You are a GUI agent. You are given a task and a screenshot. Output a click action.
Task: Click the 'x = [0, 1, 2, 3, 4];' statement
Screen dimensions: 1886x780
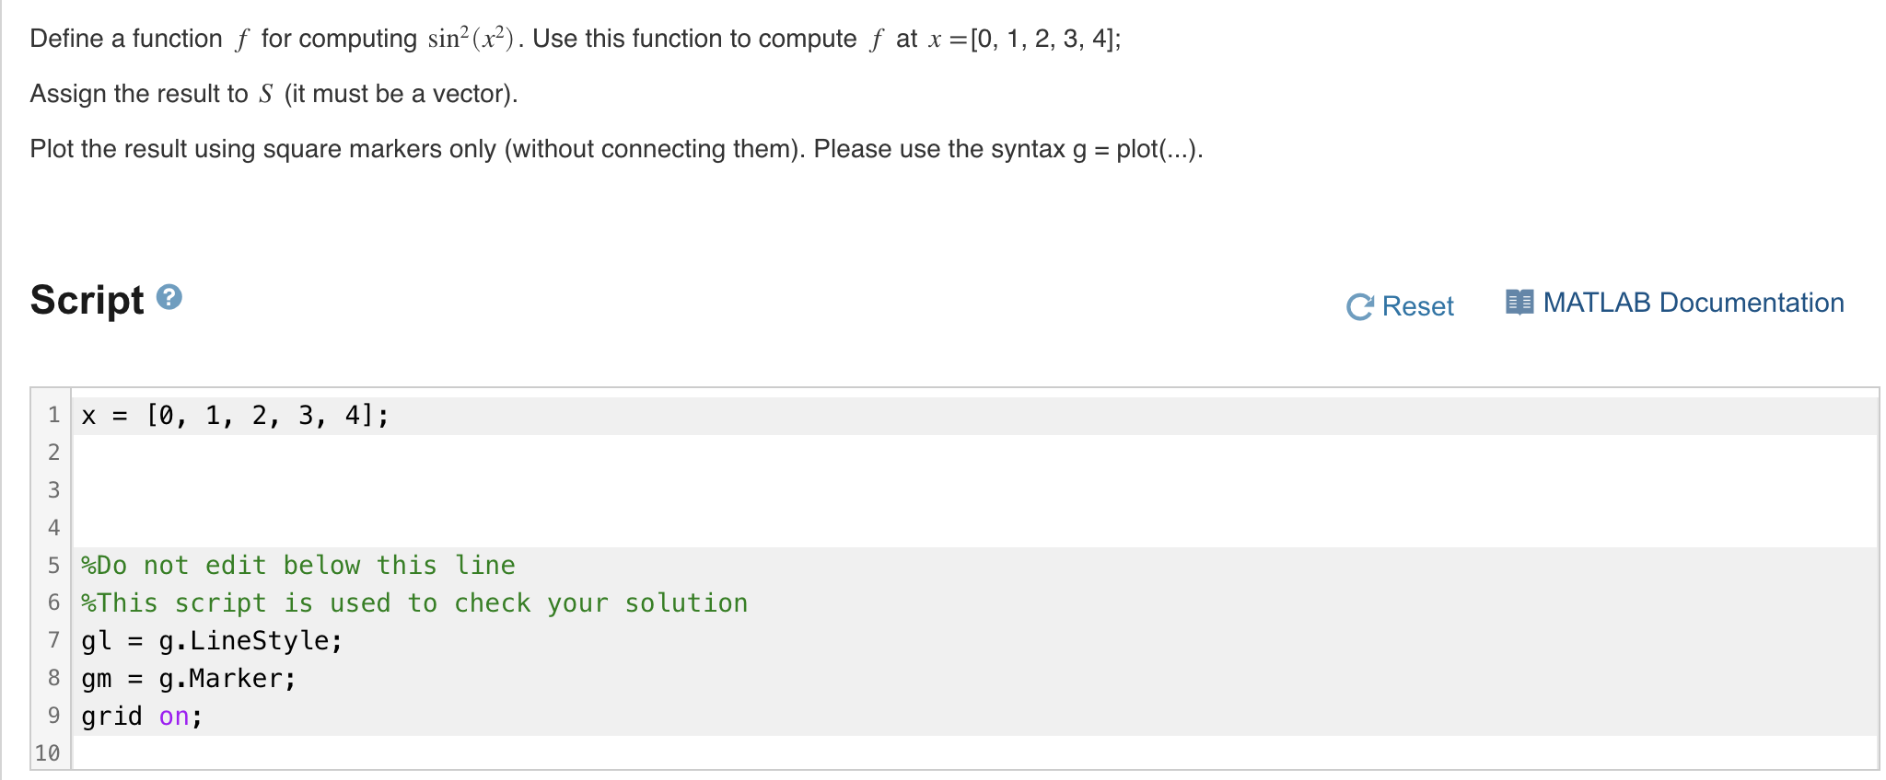point(234,414)
